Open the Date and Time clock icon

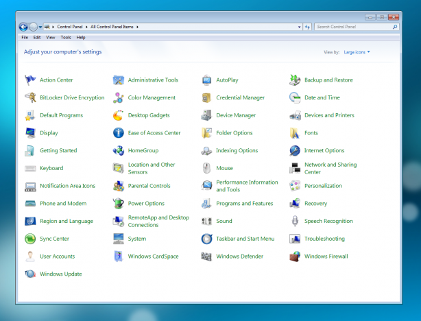295,97
